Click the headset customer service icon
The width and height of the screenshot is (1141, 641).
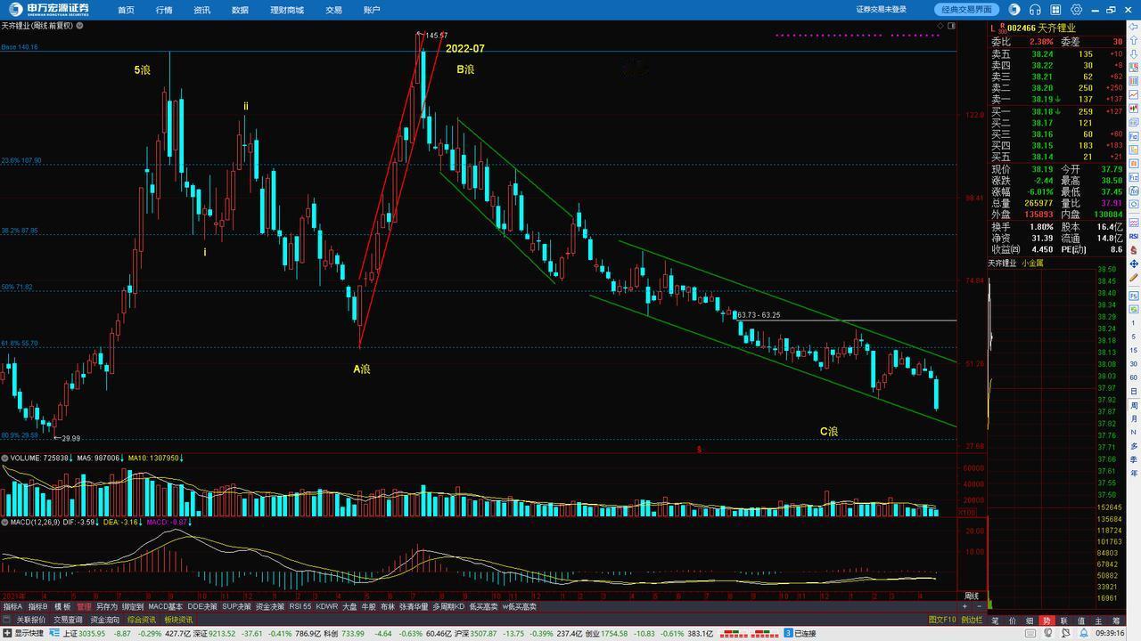[x=1036, y=10]
